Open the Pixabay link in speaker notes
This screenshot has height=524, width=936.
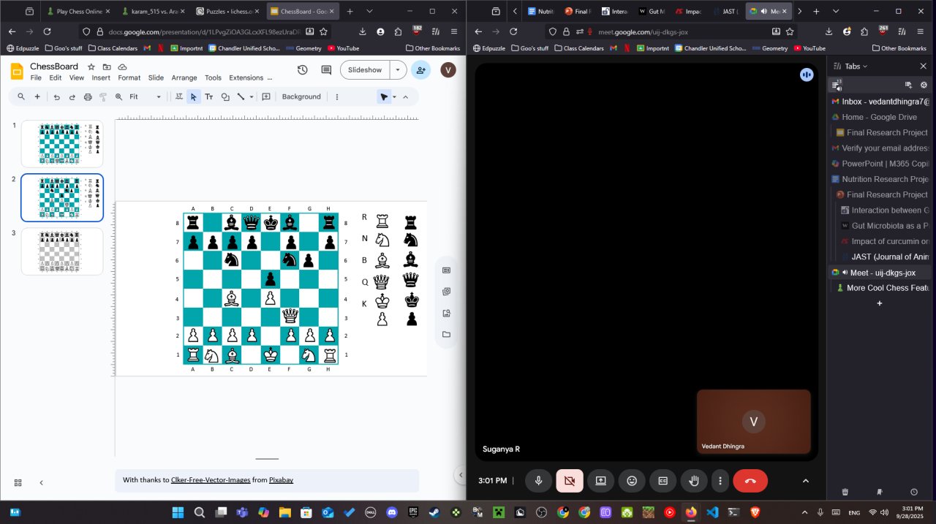tap(281, 480)
